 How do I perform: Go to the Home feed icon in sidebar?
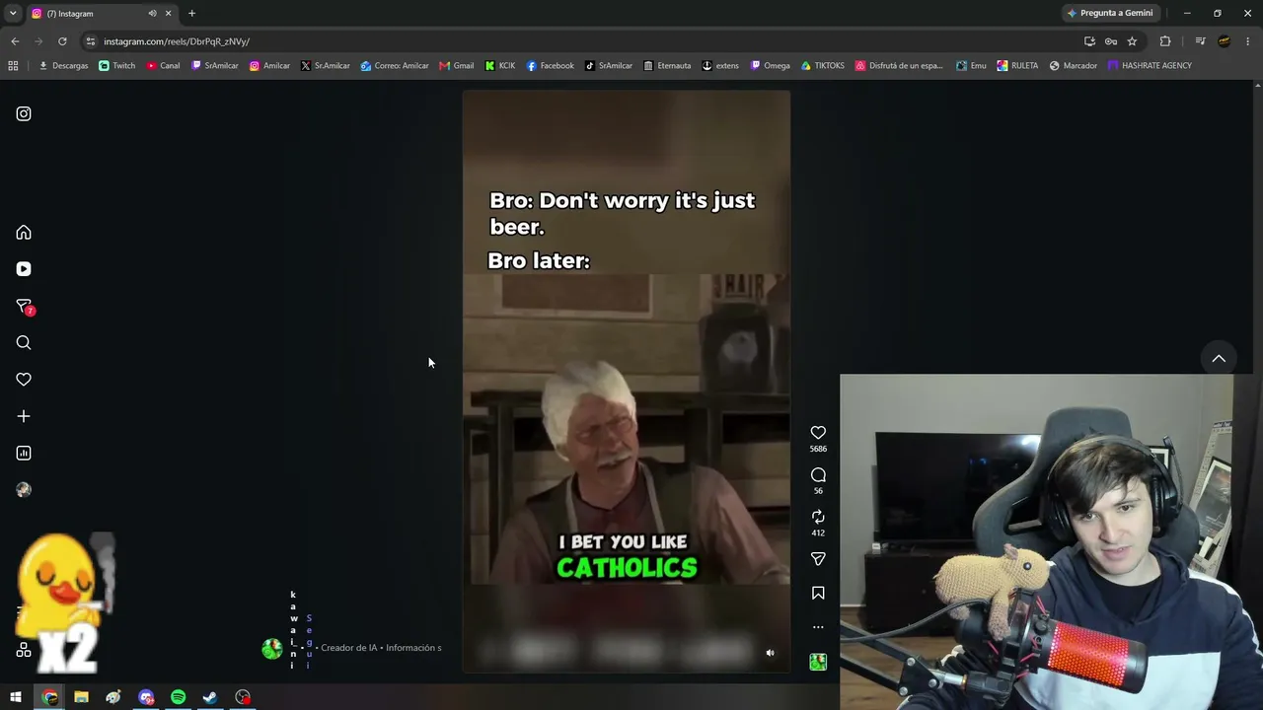click(24, 233)
